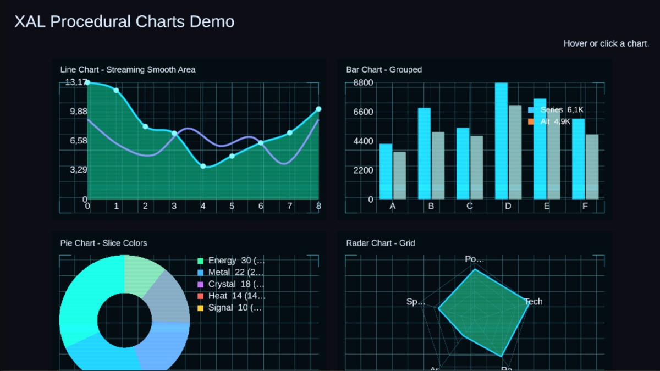This screenshot has width=660, height=371.
Task: Click the cyan Series bar for category F
Action: pyautogui.click(x=578, y=159)
